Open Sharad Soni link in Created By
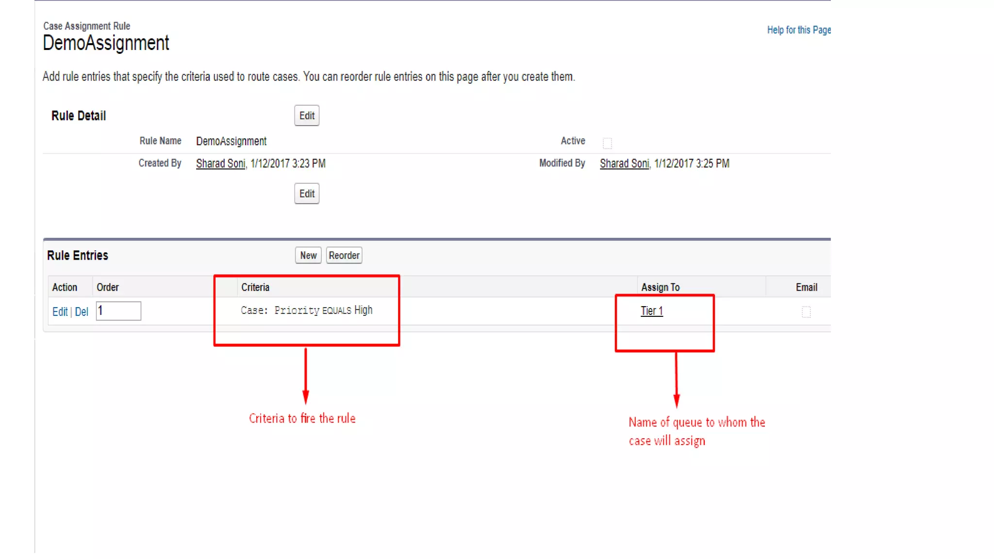This screenshot has width=994, height=559. pyautogui.click(x=221, y=164)
